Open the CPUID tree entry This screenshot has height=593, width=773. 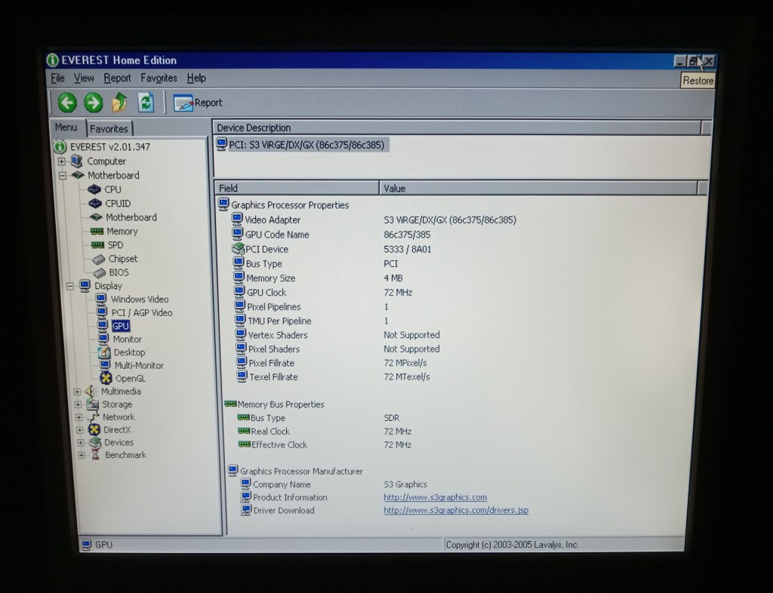[x=118, y=203]
